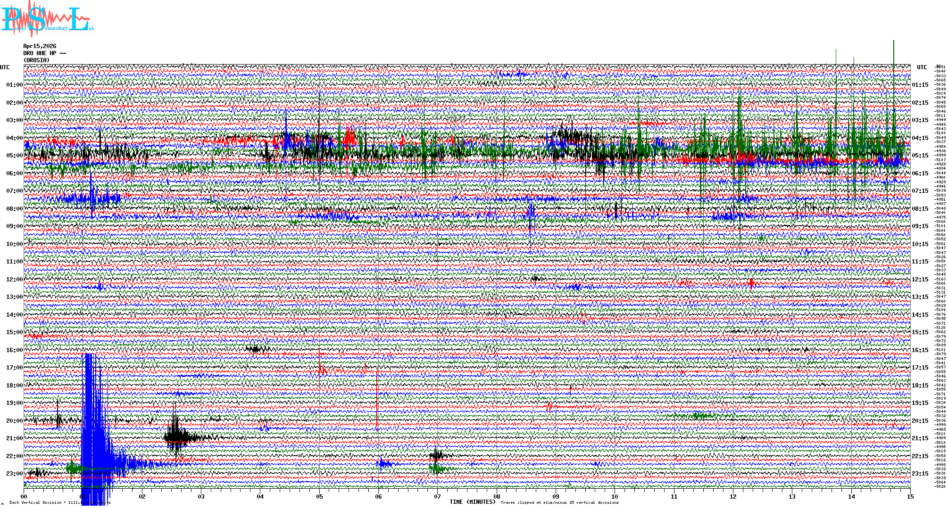Click the Apr15,2026 date text
Viewport: 948px width, 509px height.
pos(40,46)
